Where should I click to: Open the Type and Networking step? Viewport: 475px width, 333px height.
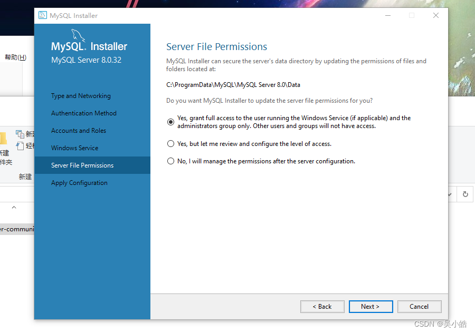tap(81, 96)
